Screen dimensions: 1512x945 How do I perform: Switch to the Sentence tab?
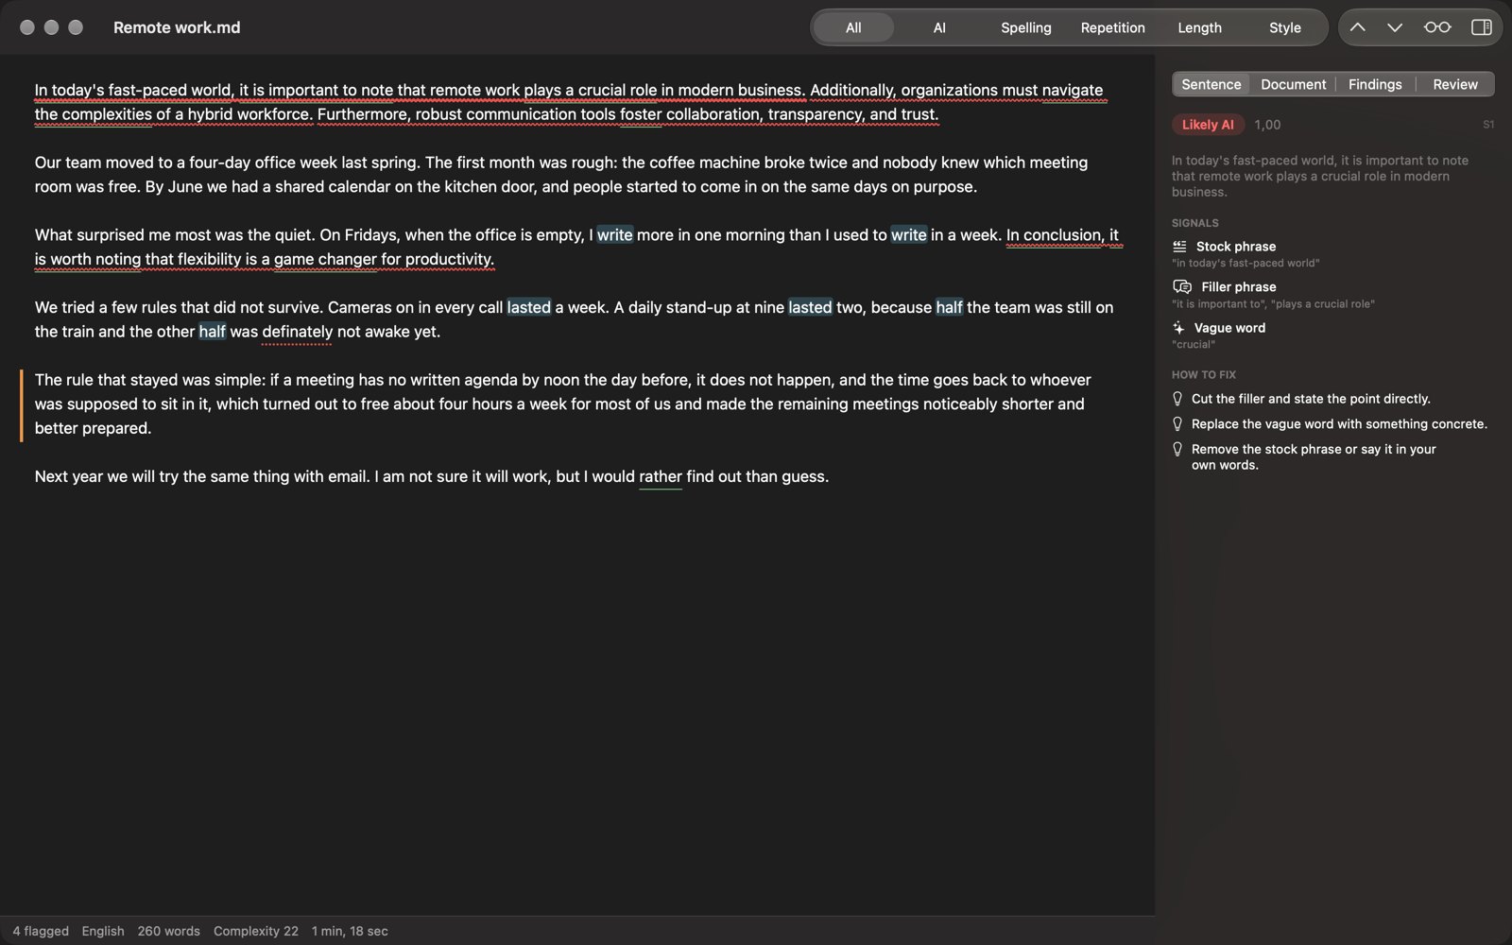[1211, 84]
